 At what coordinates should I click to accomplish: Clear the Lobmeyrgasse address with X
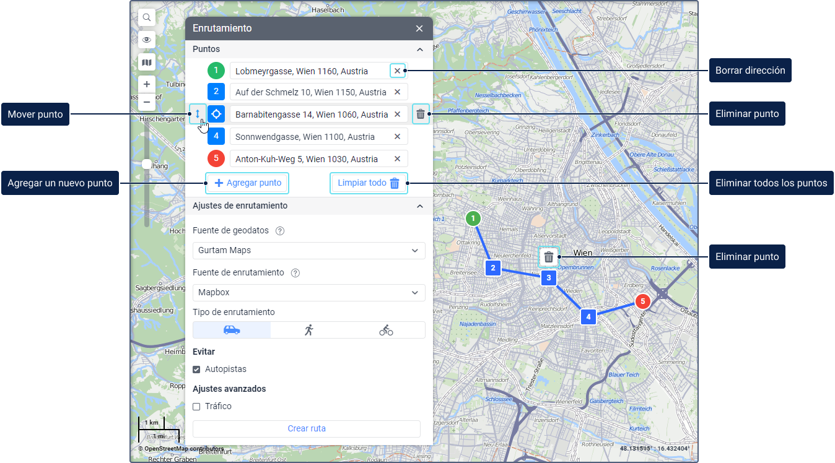(x=398, y=71)
